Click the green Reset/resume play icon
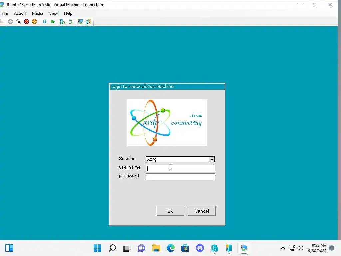Screen dimensions: 341x256 [52, 22]
